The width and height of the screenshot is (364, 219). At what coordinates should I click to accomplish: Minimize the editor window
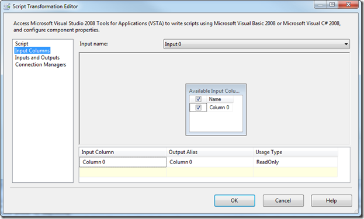pos(320,5)
